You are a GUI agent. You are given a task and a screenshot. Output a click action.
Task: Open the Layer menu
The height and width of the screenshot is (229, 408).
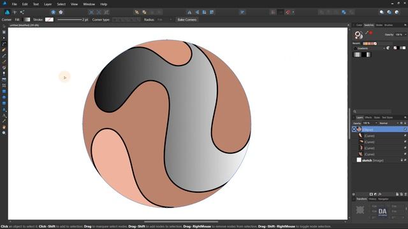tap(48, 4)
